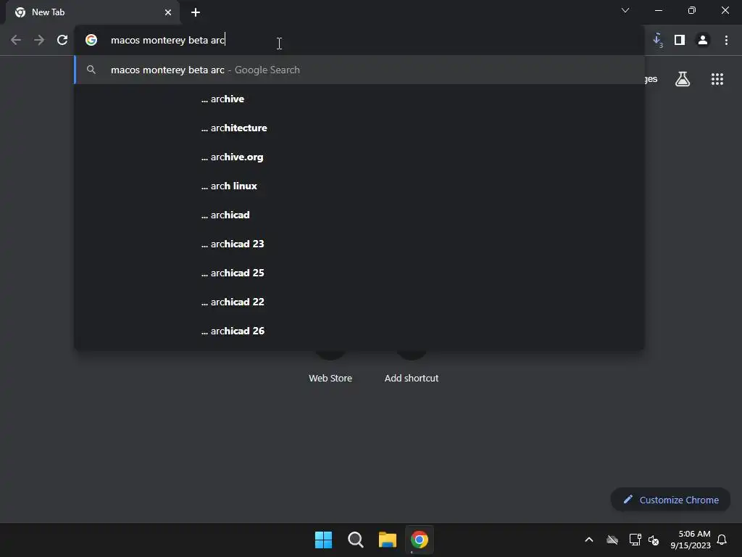The image size is (742, 557).
Task: Open the Search Labs flask icon
Action: pos(683,79)
